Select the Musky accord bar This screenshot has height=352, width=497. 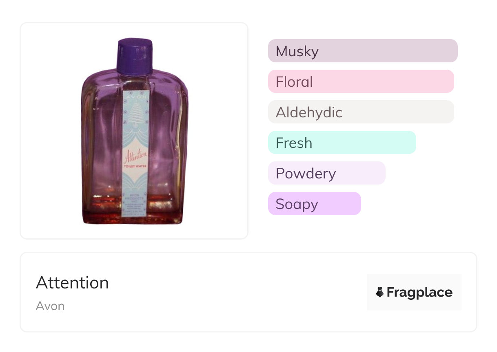tap(362, 51)
